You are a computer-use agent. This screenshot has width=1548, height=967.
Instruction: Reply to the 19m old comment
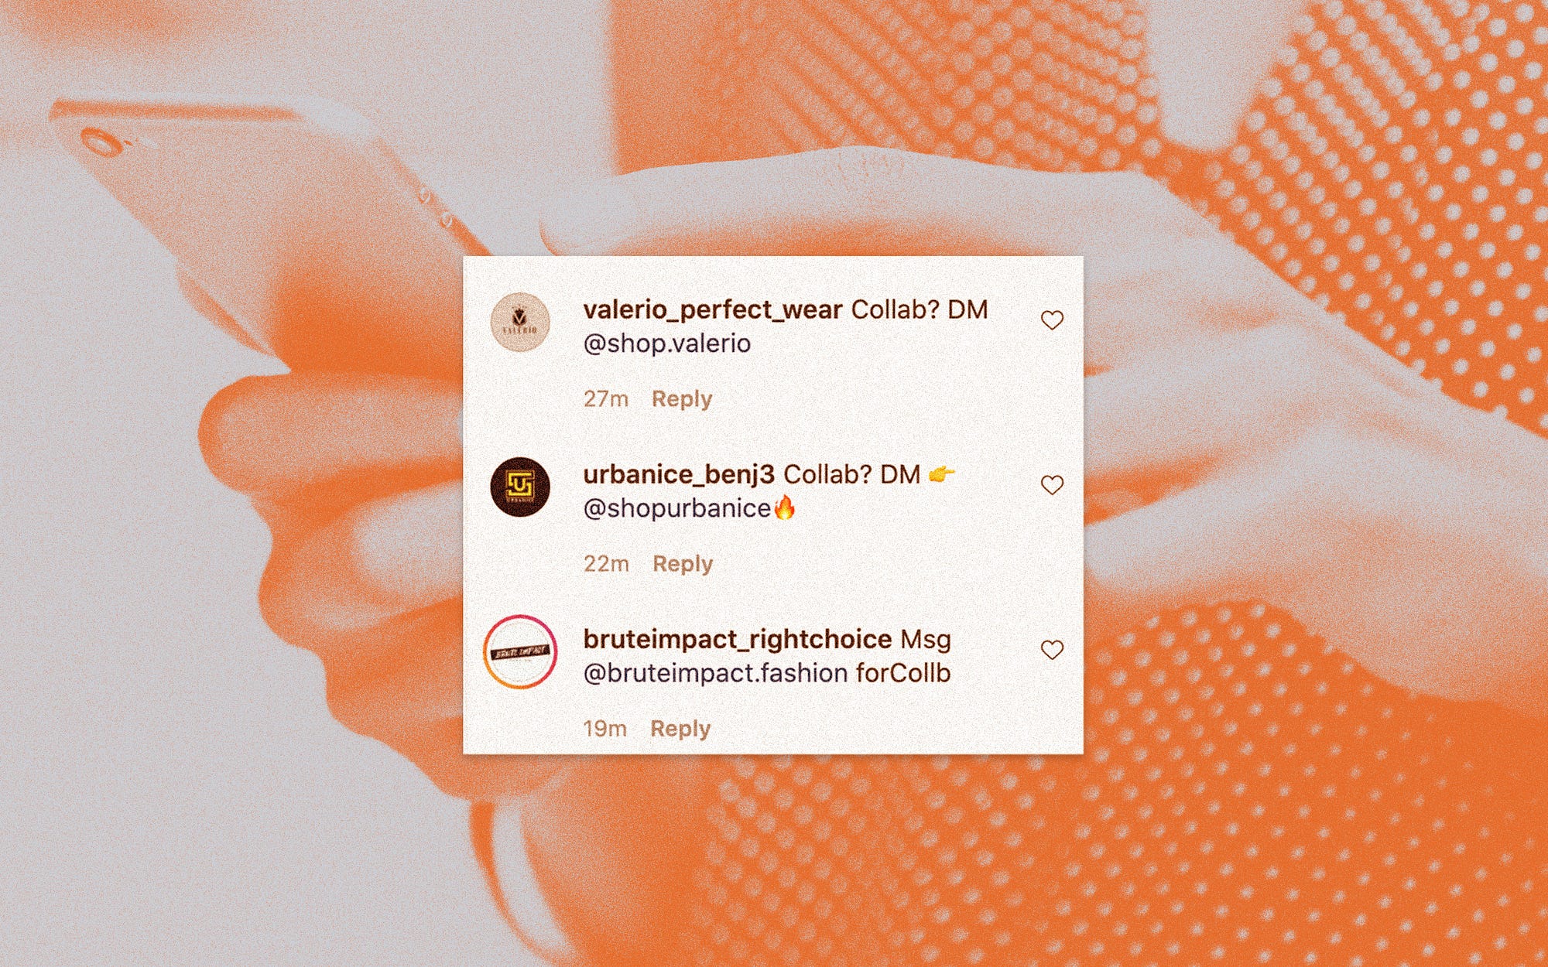680,729
